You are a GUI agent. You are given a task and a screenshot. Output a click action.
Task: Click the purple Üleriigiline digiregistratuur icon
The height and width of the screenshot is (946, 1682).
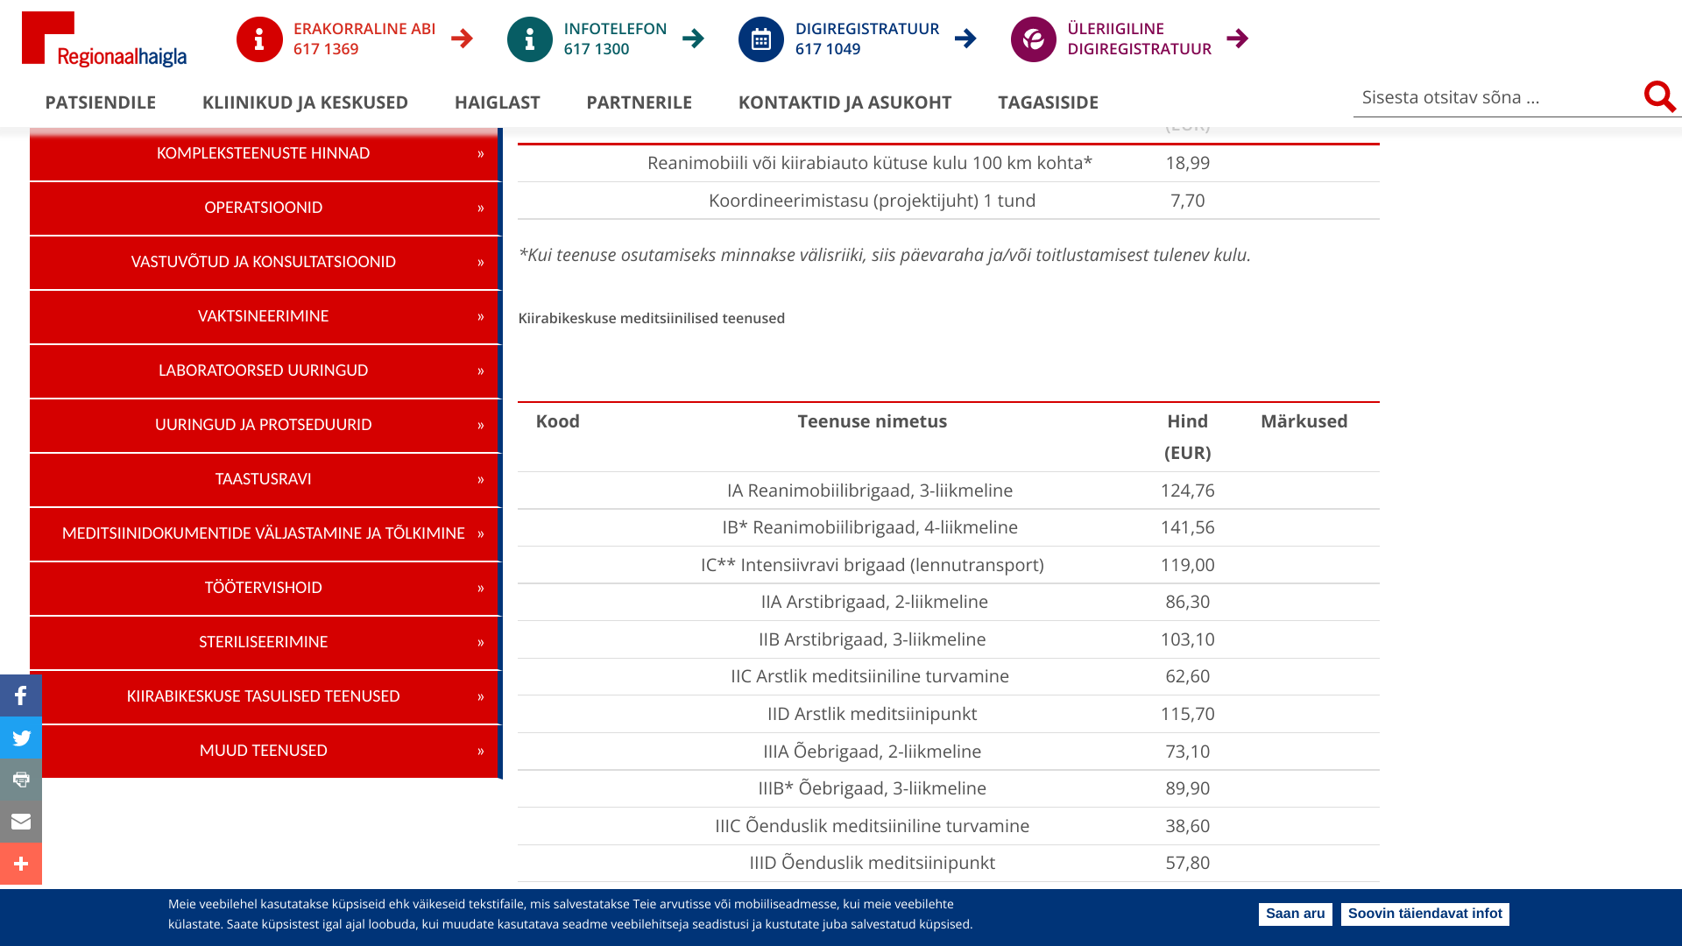[x=1033, y=39]
